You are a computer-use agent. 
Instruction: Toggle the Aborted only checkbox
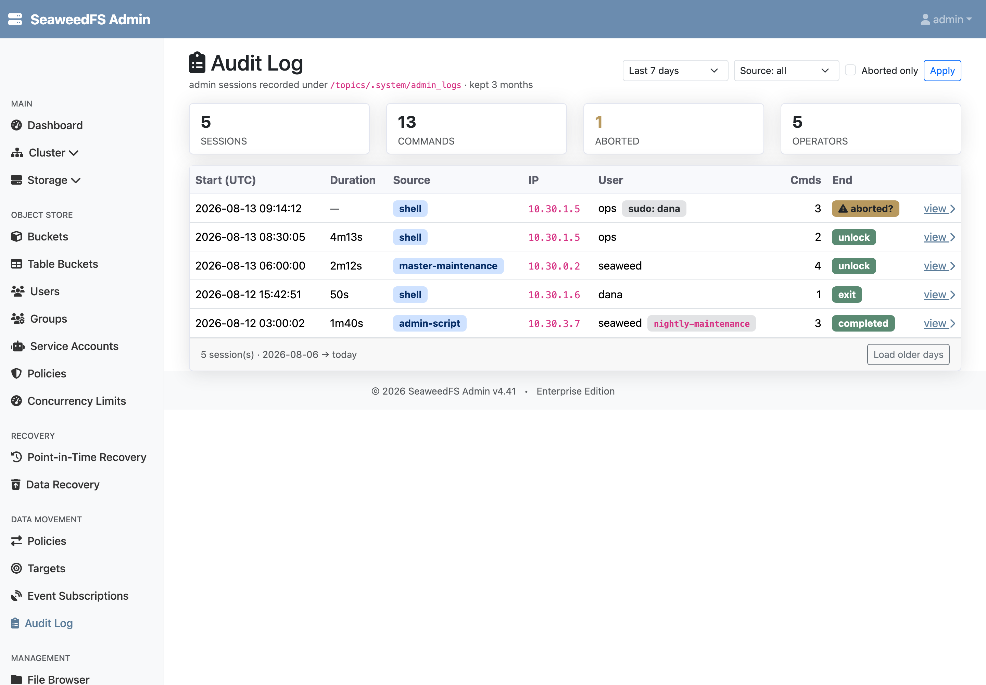(x=850, y=70)
